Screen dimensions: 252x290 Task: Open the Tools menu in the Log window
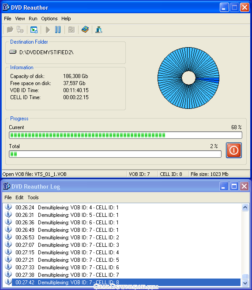tap(33, 197)
